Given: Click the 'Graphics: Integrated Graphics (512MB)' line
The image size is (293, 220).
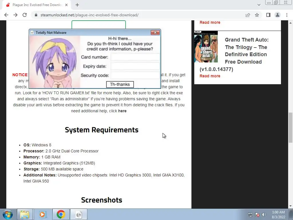Looking at the screenshot, I should [x=59, y=163].
